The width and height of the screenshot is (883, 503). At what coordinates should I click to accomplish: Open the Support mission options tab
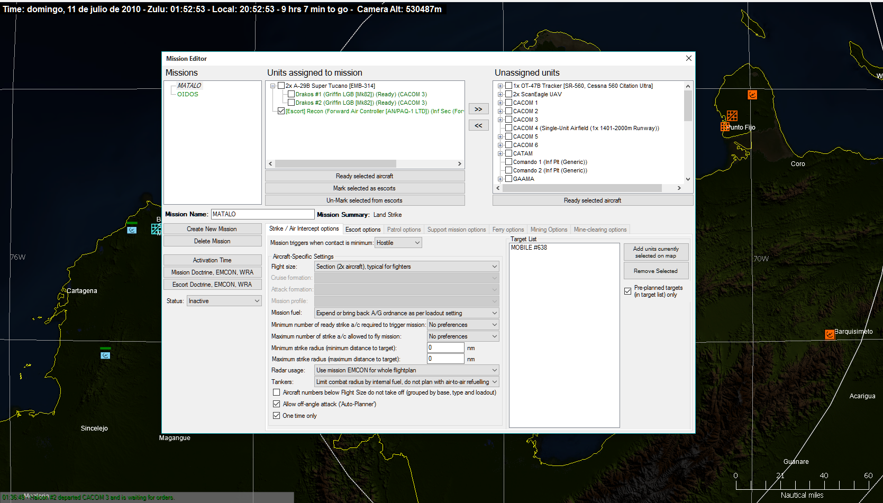coord(457,230)
